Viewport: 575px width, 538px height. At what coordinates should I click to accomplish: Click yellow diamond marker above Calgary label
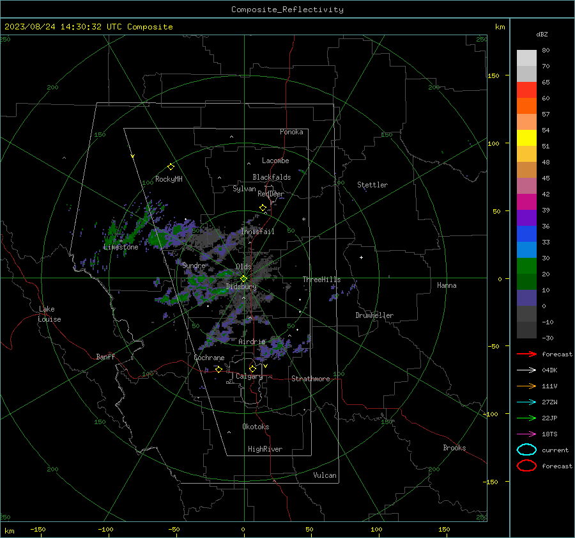[x=252, y=368]
